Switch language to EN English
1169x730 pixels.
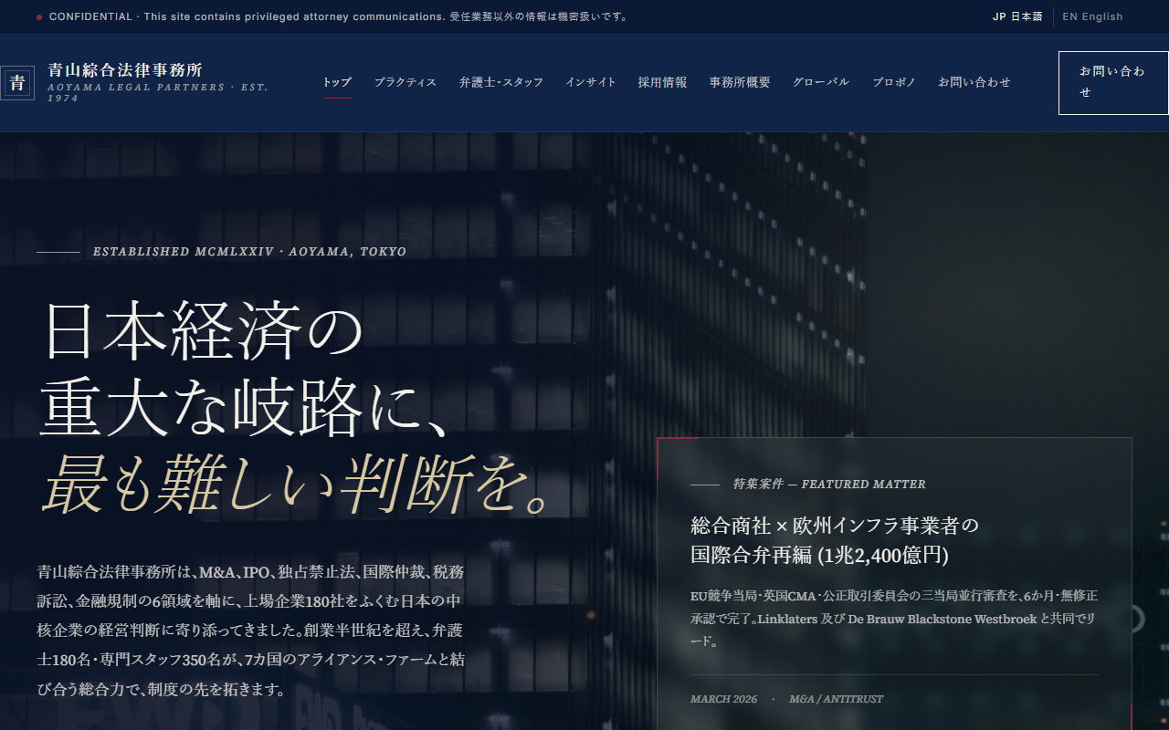[x=1092, y=16]
